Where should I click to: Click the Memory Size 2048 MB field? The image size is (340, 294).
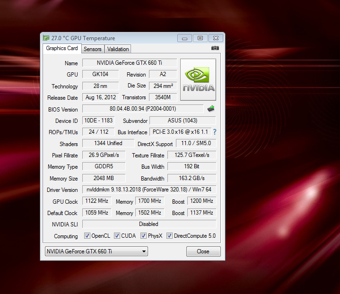click(x=104, y=178)
